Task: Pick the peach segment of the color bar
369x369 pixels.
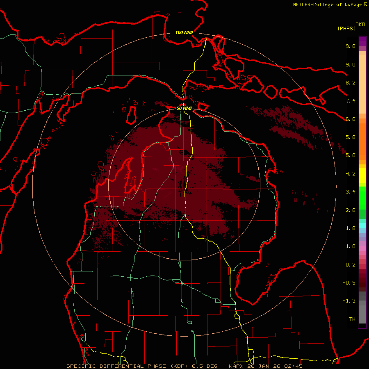Action: pyautogui.click(x=362, y=84)
